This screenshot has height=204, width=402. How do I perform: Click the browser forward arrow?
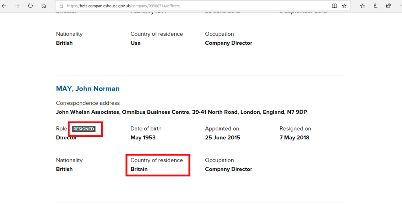[x=17, y=6]
